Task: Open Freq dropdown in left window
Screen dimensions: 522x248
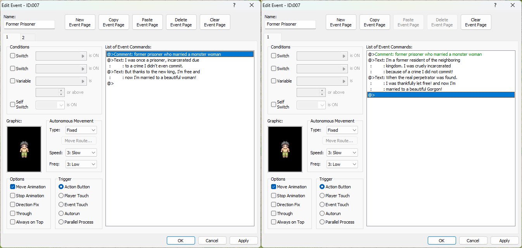Action: [81, 164]
